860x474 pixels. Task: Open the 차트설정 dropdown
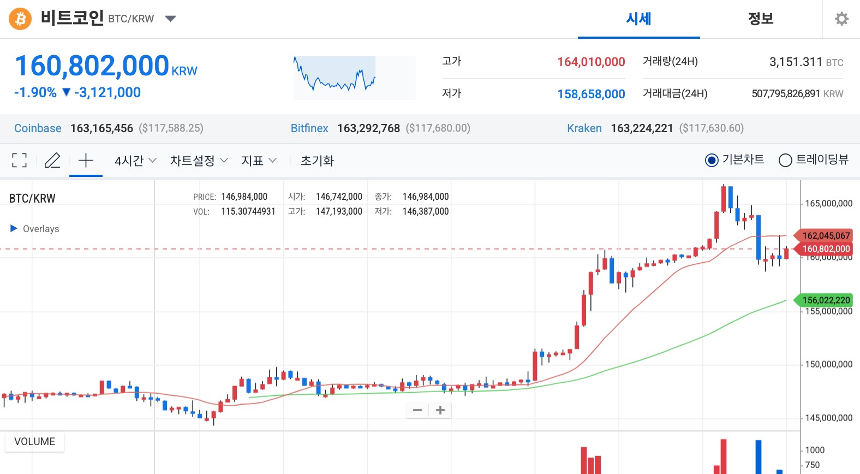click(x=199, y=161)
